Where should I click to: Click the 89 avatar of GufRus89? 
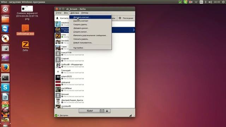tap(58, 66)
